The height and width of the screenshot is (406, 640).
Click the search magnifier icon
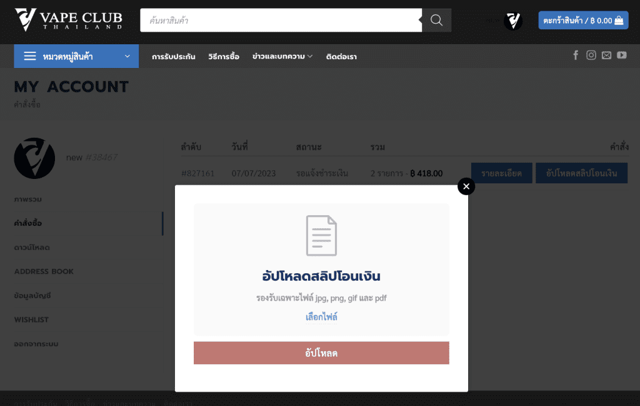(x=436, y=20)
